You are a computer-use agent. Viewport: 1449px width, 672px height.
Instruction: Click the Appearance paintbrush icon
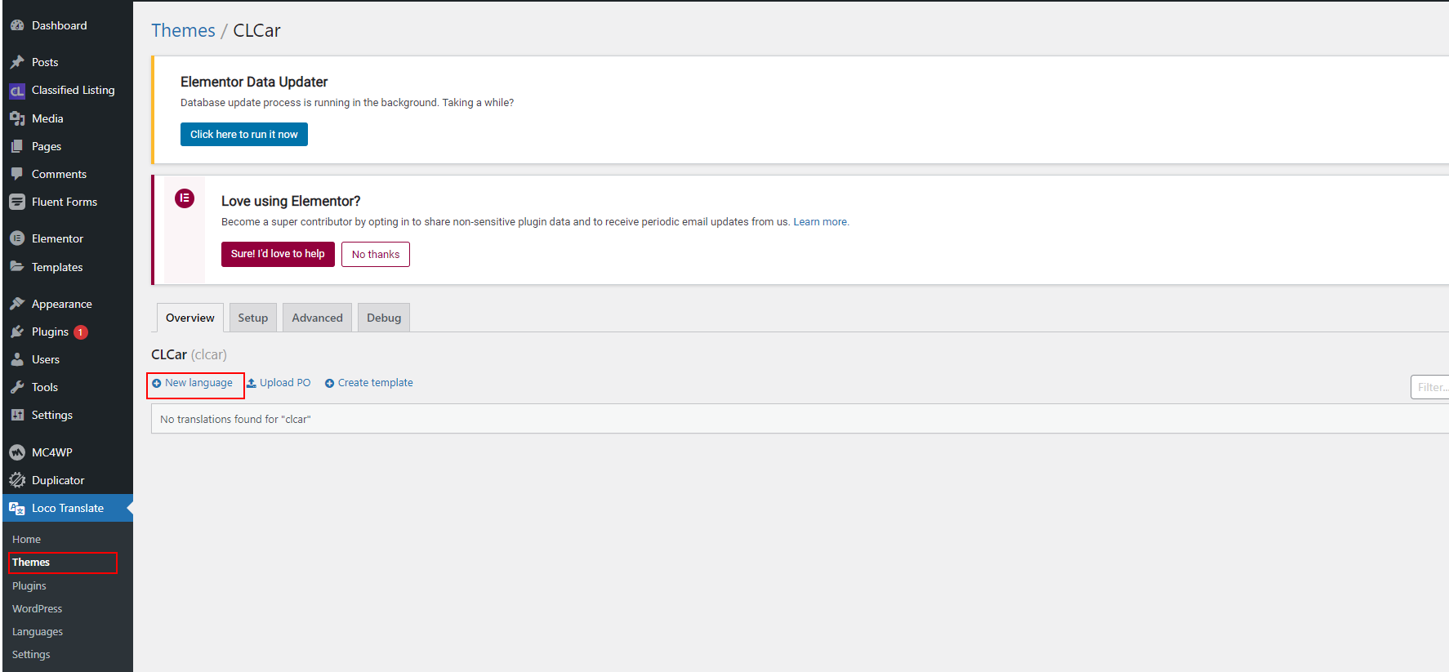(x=17, y=304)
